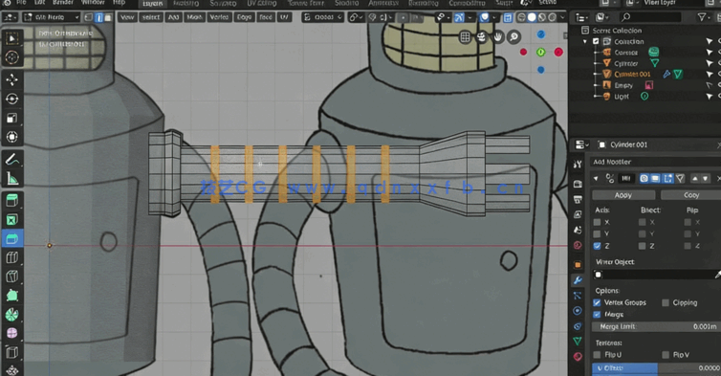Open the Mesh menu in viewport header
This screenshot has width=721, height=376.
(194, 17)
